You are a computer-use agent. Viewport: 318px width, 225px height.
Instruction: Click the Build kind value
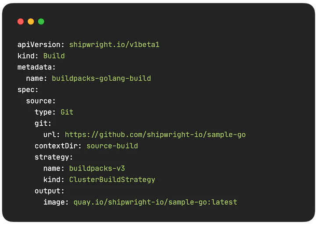pos(54,56)
